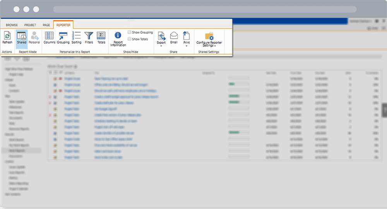Switch to the BROWSE ribbon tab

pos(12,25)
